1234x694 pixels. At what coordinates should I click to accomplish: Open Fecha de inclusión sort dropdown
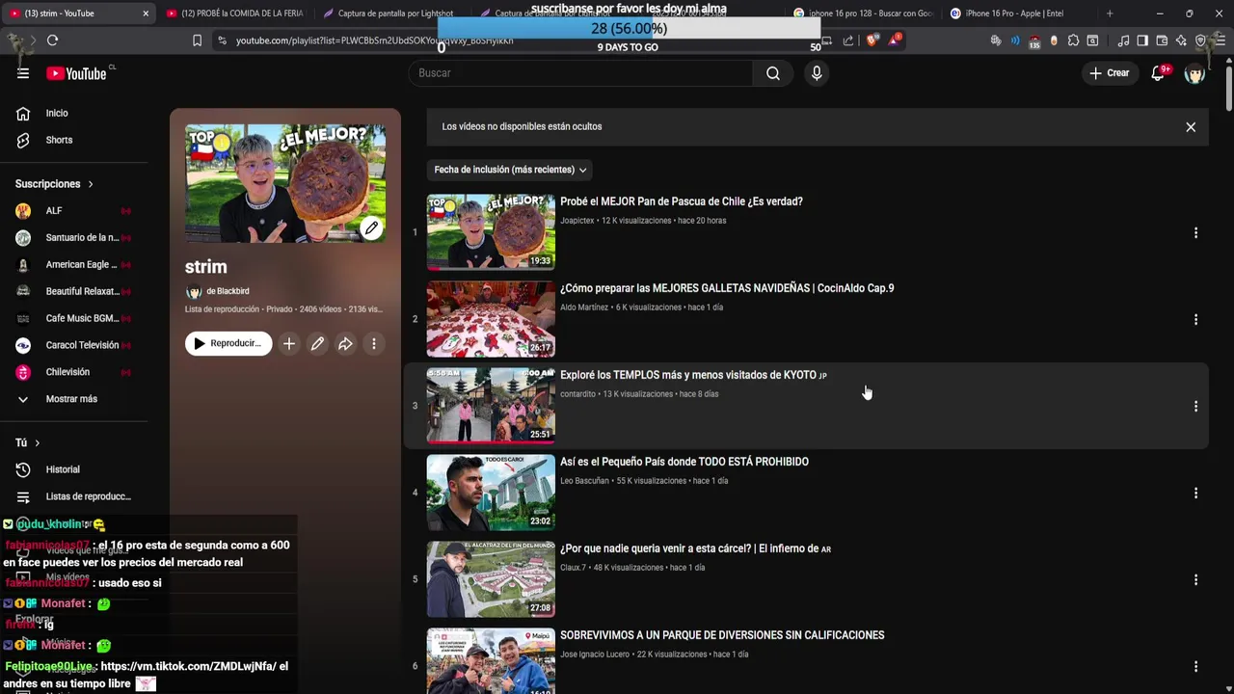[x=510, y=170]
